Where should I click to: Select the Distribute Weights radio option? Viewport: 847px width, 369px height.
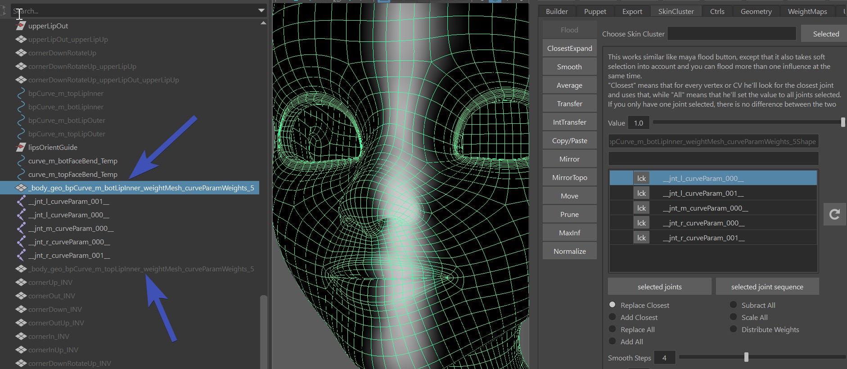[733, 329]
